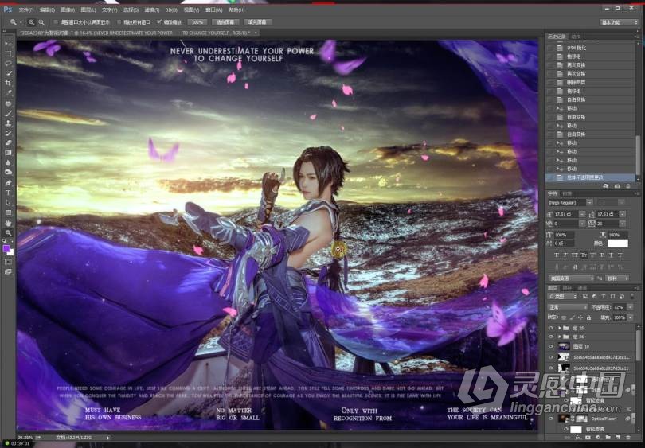Select the Zoom tool in toolbox
The image size is (645, 448).
tap(8, 232)
